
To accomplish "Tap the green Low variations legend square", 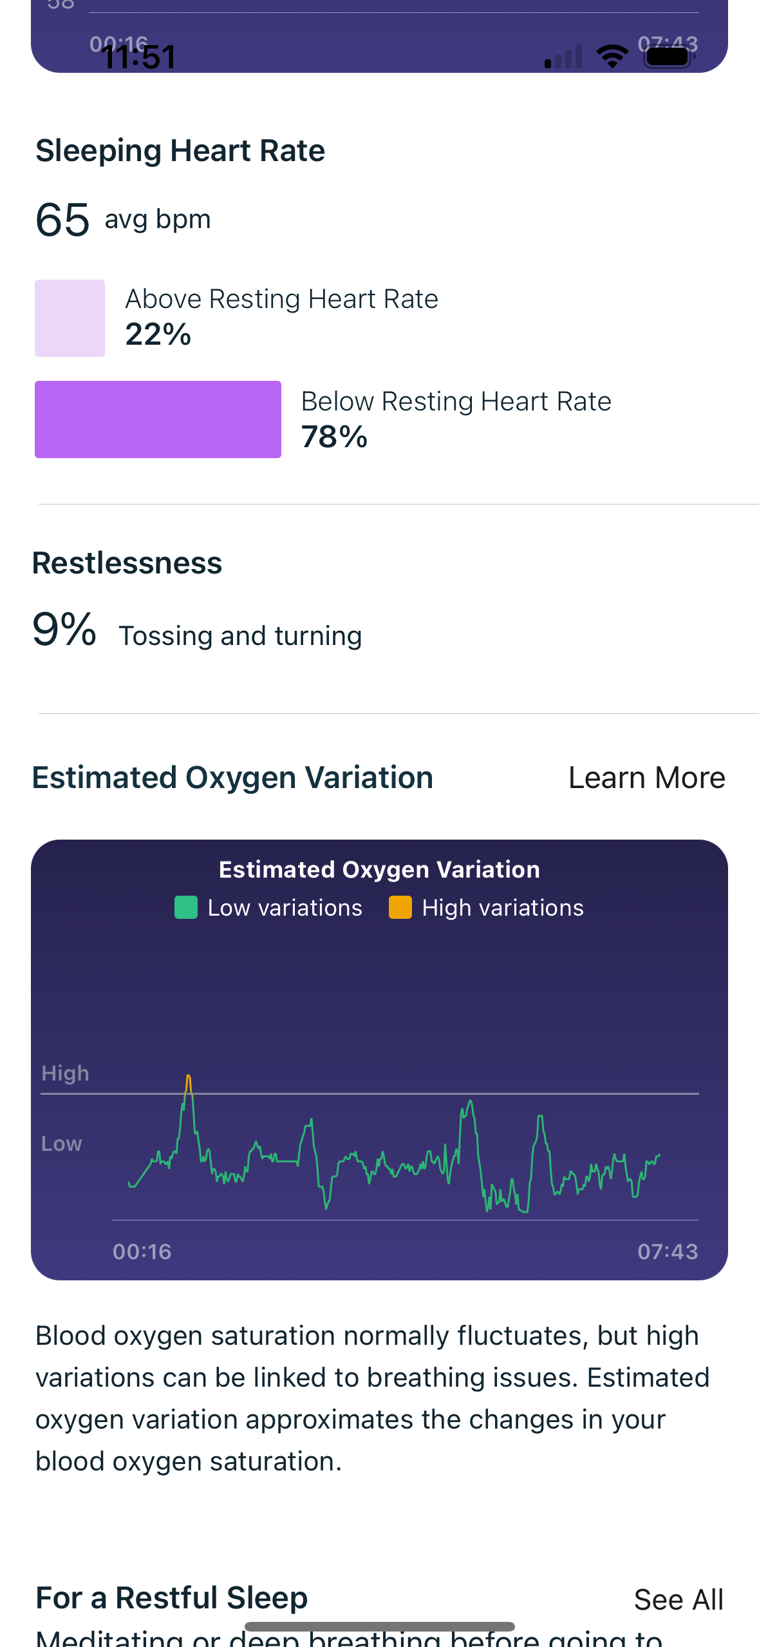I will pos(186,907).
